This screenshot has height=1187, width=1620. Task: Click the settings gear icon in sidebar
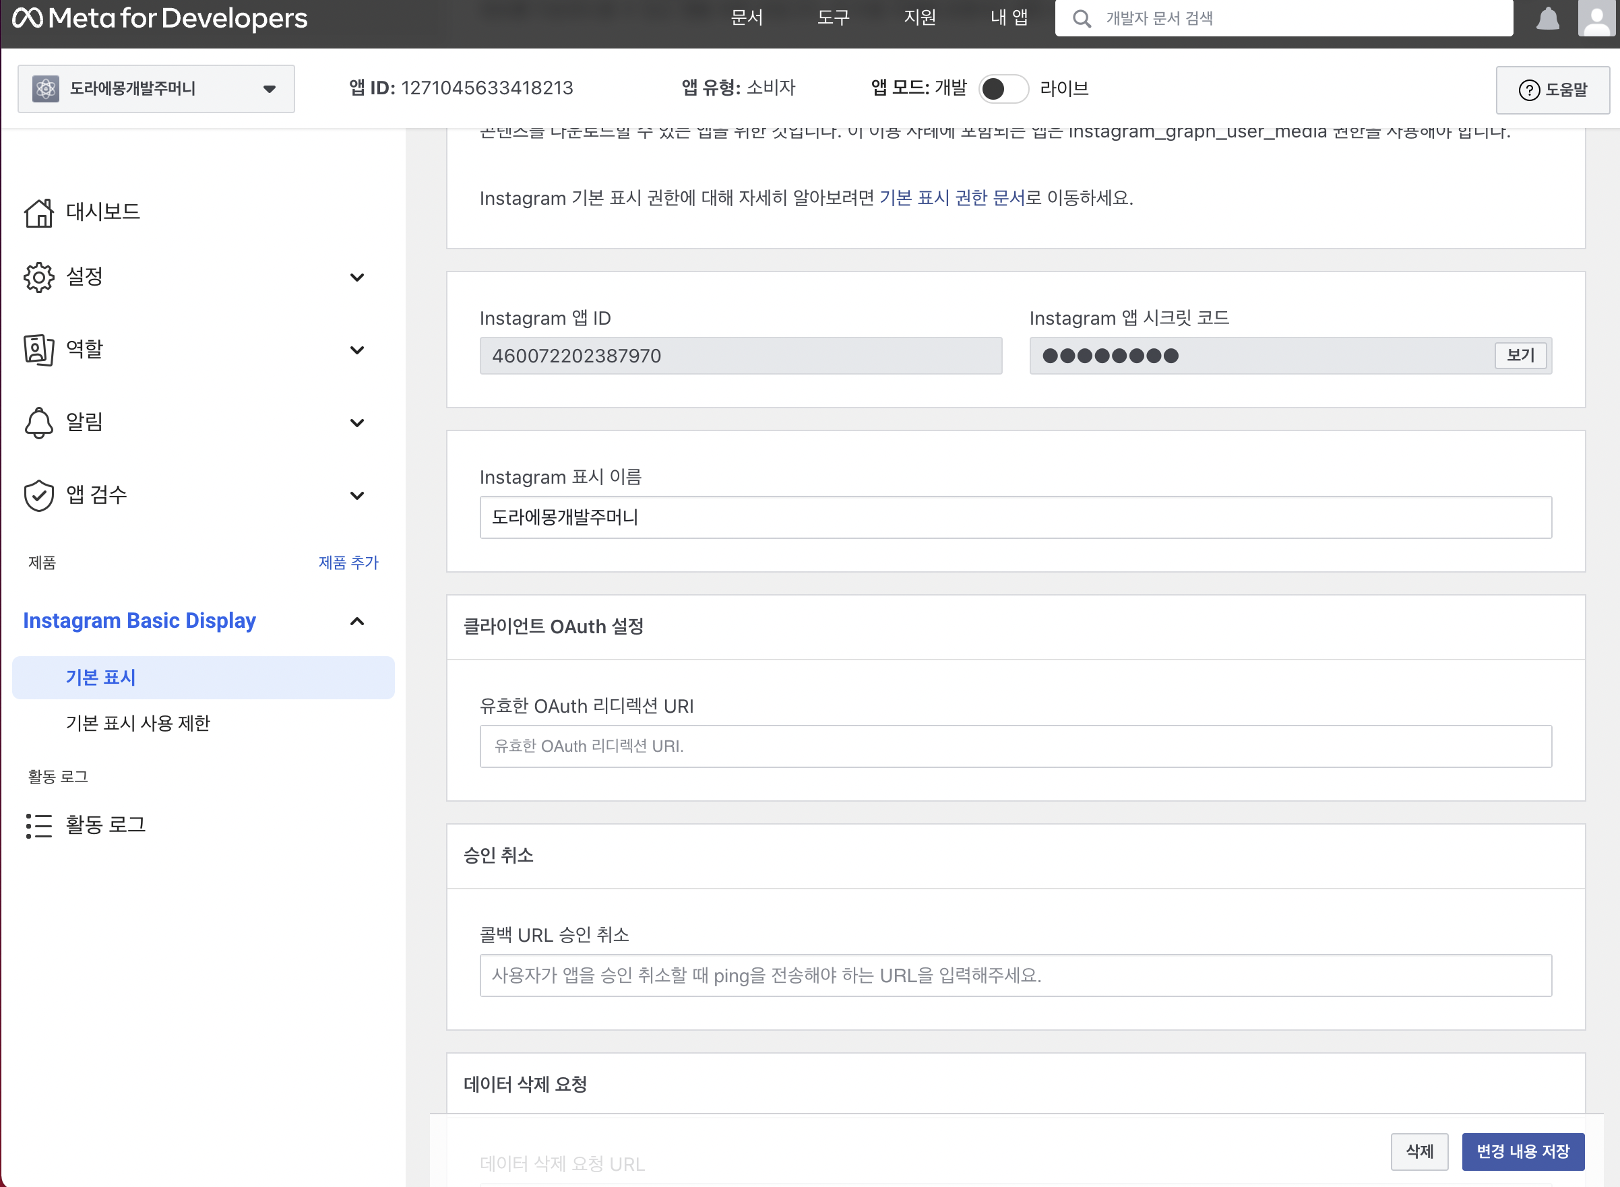tap(39, 278)
